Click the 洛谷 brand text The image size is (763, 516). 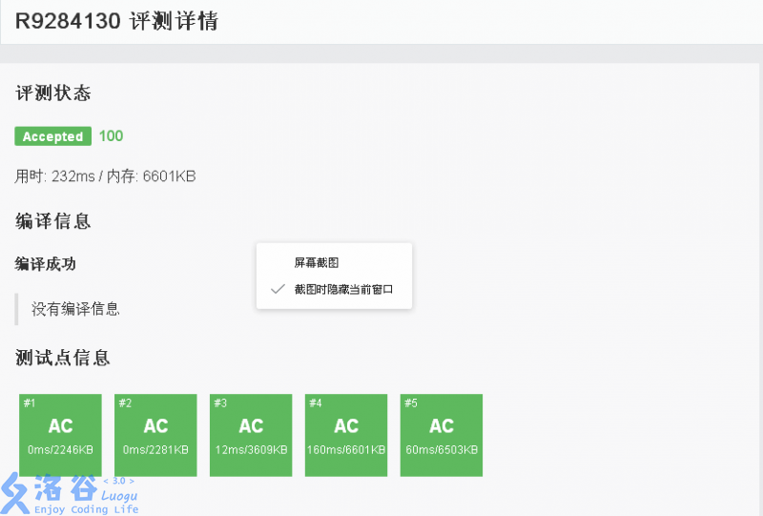(70, 488)
